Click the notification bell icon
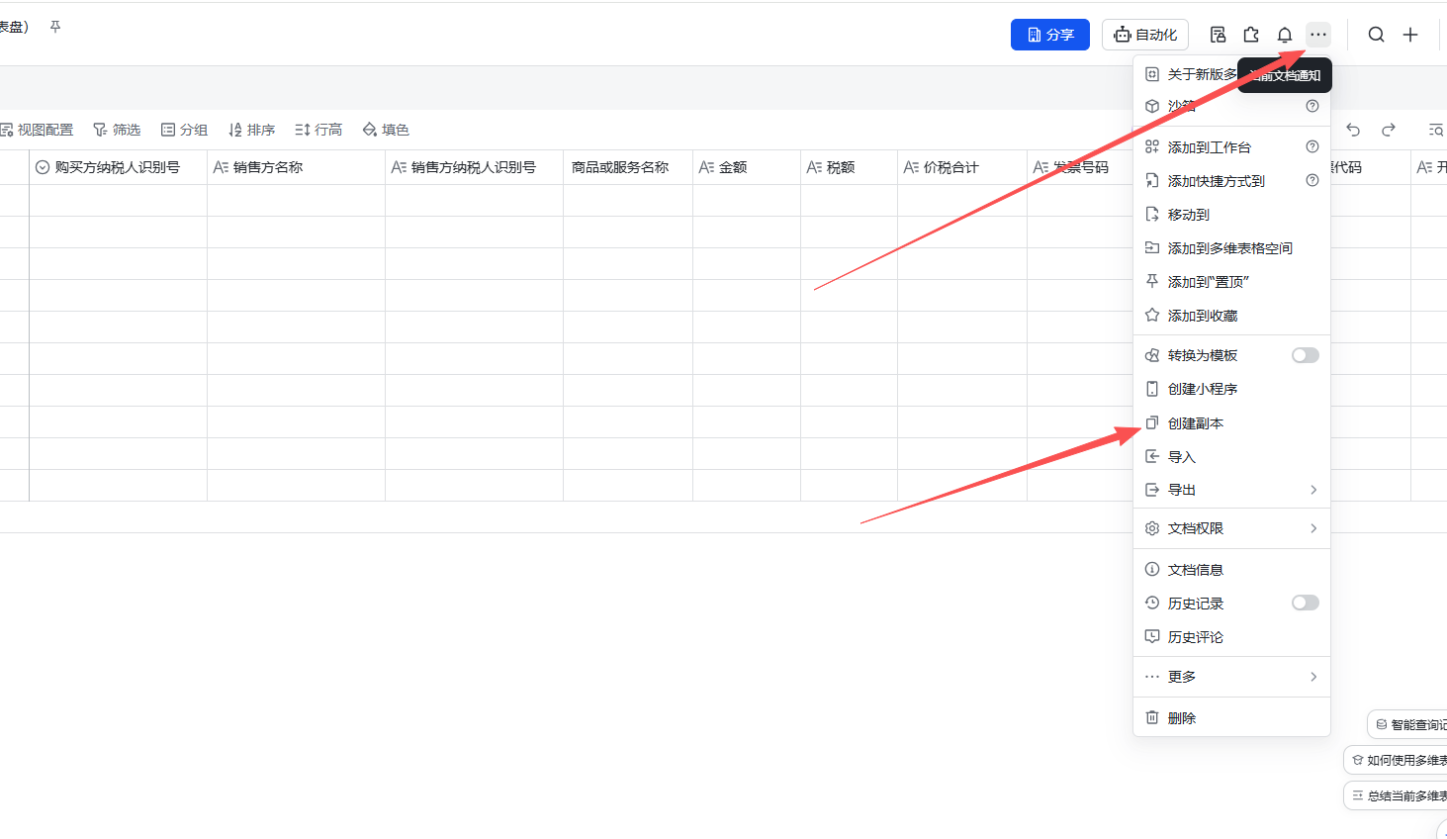The width and height of the screenshot is (1447, 839). (x=1285, y=35)
